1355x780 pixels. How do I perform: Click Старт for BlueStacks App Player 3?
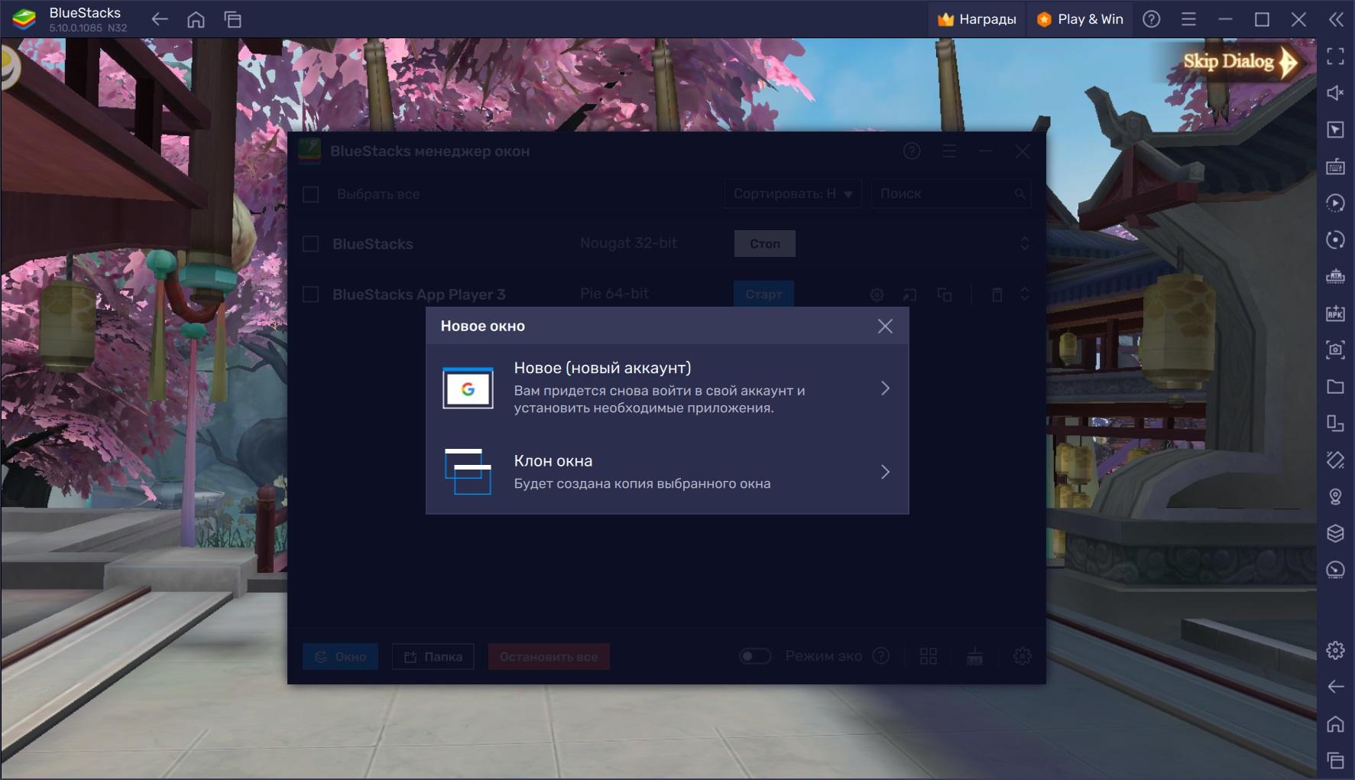pos(764,294)
